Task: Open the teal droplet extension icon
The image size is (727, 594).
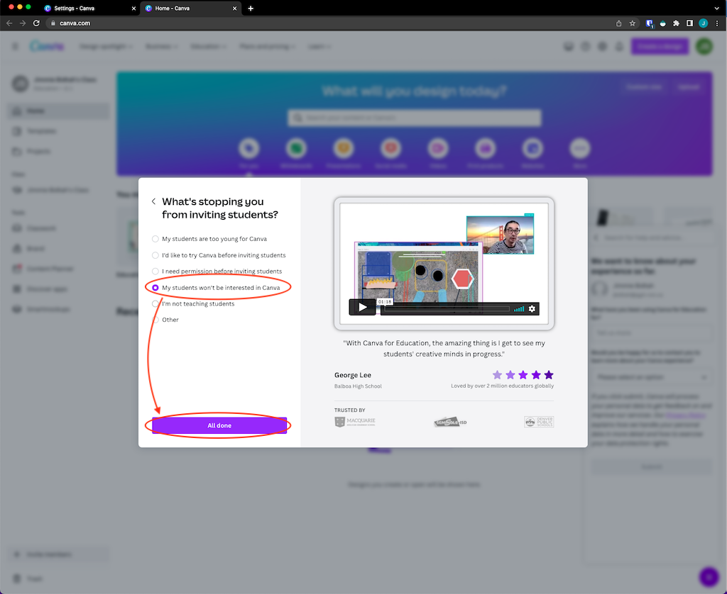Action: coord(662,23)
